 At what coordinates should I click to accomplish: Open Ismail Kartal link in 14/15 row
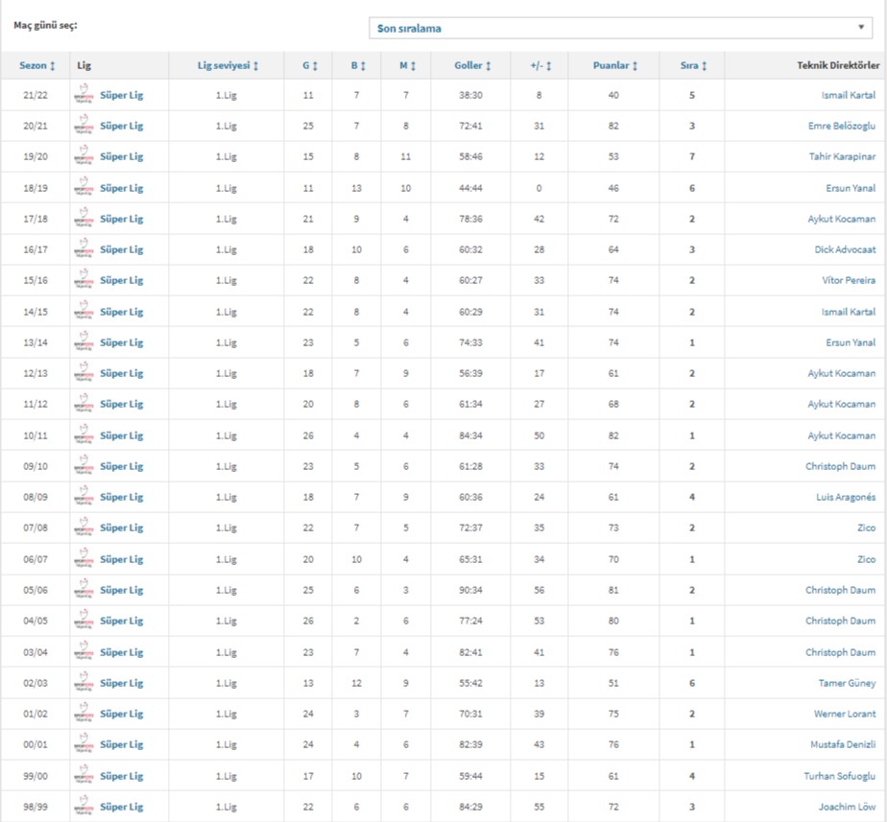point(849,312)
